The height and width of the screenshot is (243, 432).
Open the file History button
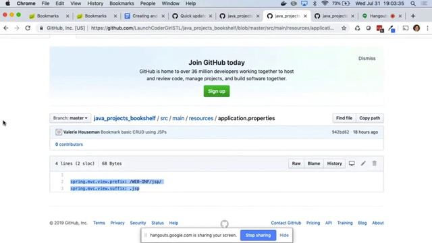[x=335, y=163]
